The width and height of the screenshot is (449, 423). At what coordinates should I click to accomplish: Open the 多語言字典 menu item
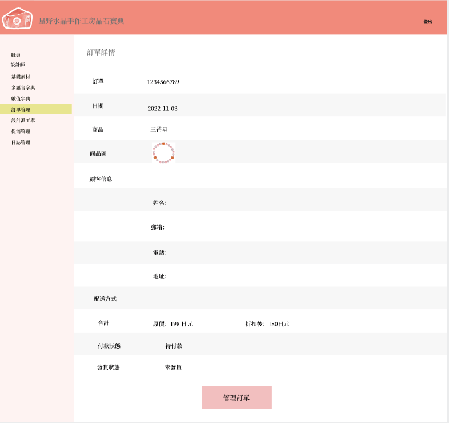point(23,88)
